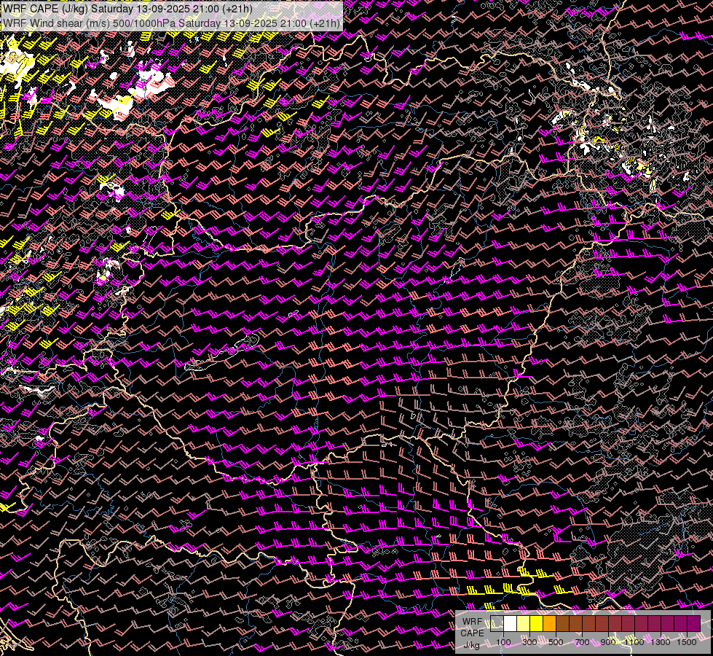Select the pale yellow legend swatch
Image resolution: width=713 pixels, height=656 pixels.
point(524,623)
